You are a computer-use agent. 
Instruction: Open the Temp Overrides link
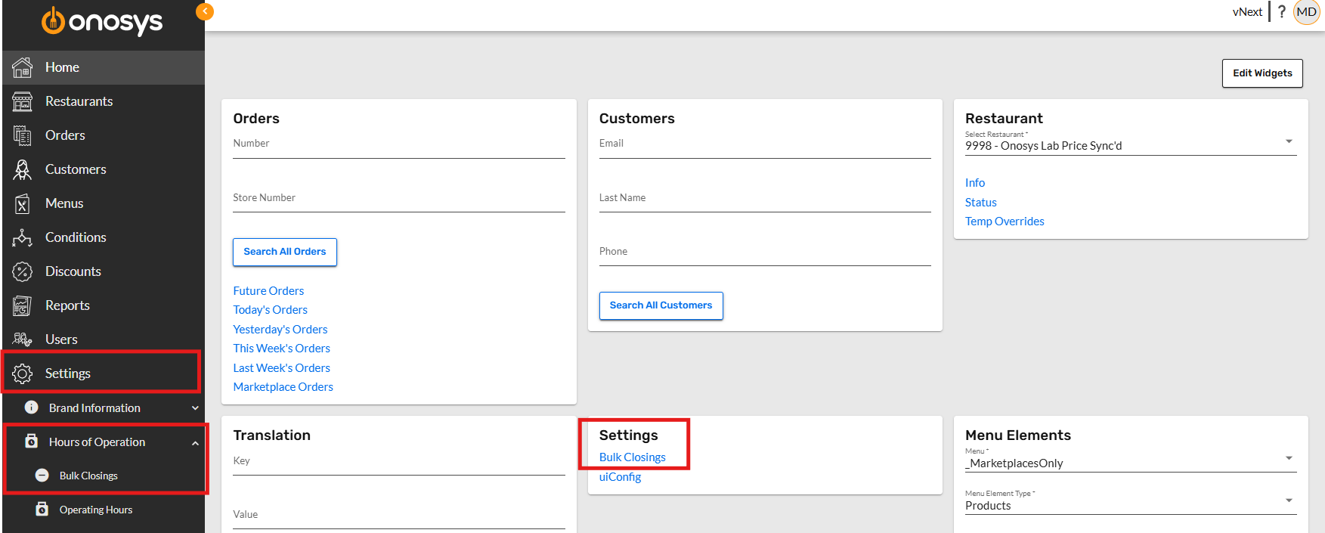click(x=1005, y=222)
